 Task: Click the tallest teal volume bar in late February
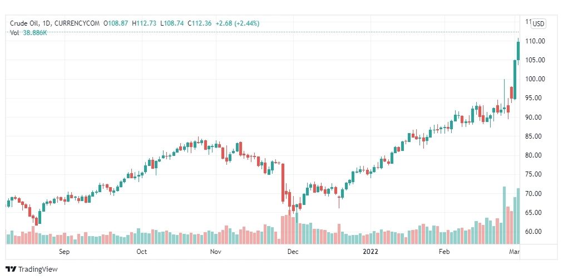click(x=504, y=216)
